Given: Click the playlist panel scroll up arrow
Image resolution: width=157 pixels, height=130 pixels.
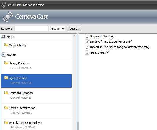Looking at the screenshot, I should pyautogui.click(x=75, y=36).
